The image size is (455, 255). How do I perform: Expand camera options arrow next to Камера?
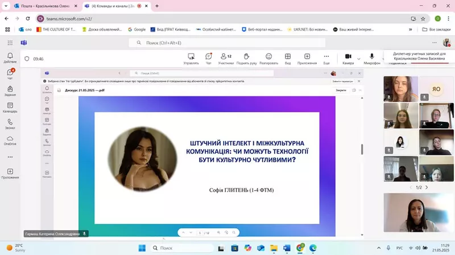point(359,59)
